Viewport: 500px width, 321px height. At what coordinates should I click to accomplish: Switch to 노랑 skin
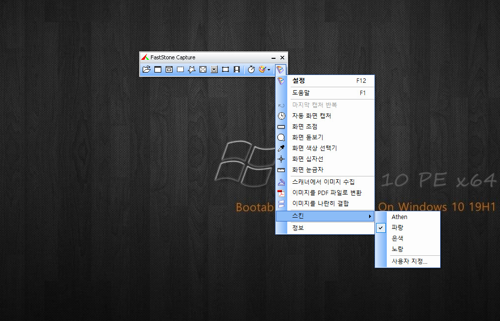(407, 249)
